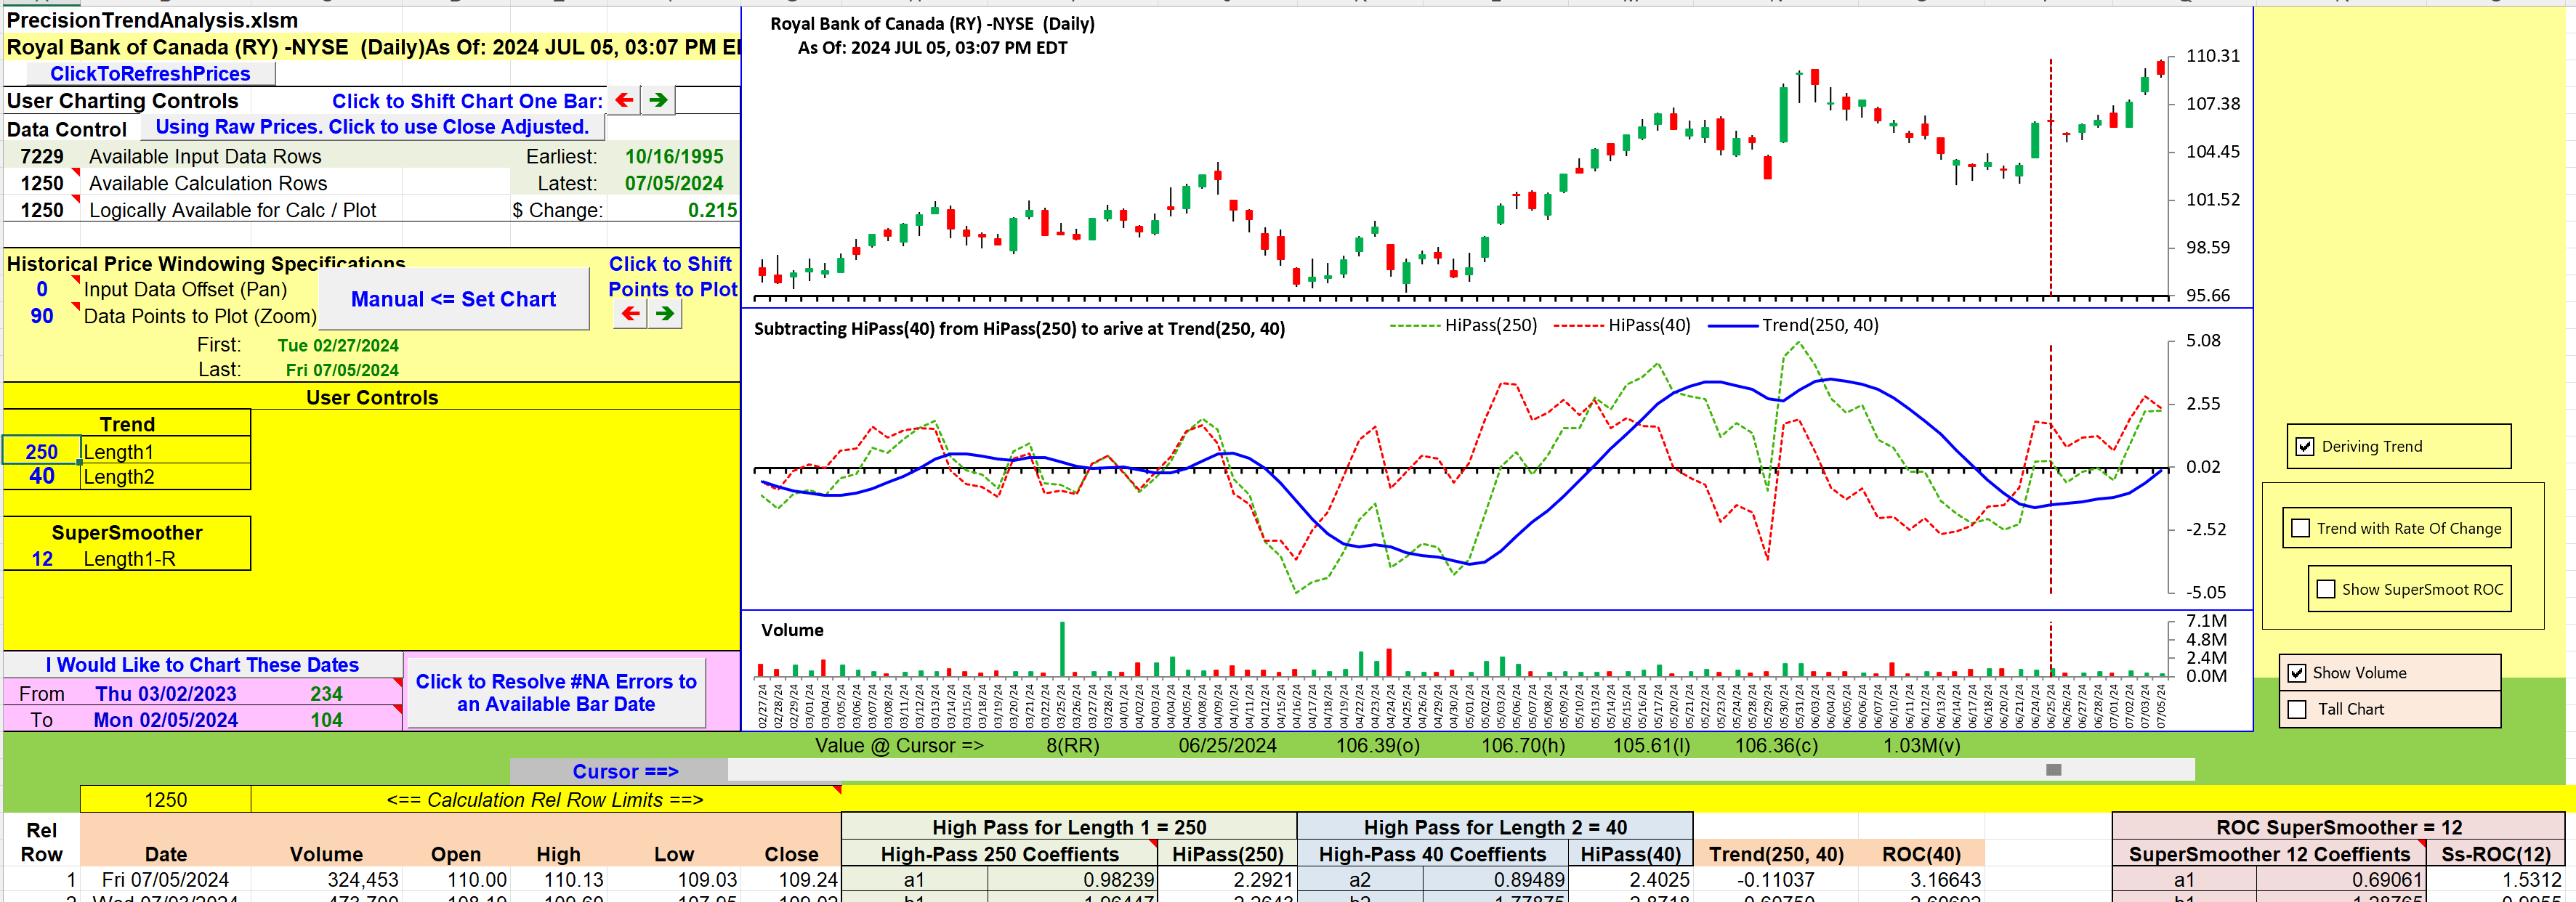Click the Earliest date 10/16/1995

pos(674,157)
